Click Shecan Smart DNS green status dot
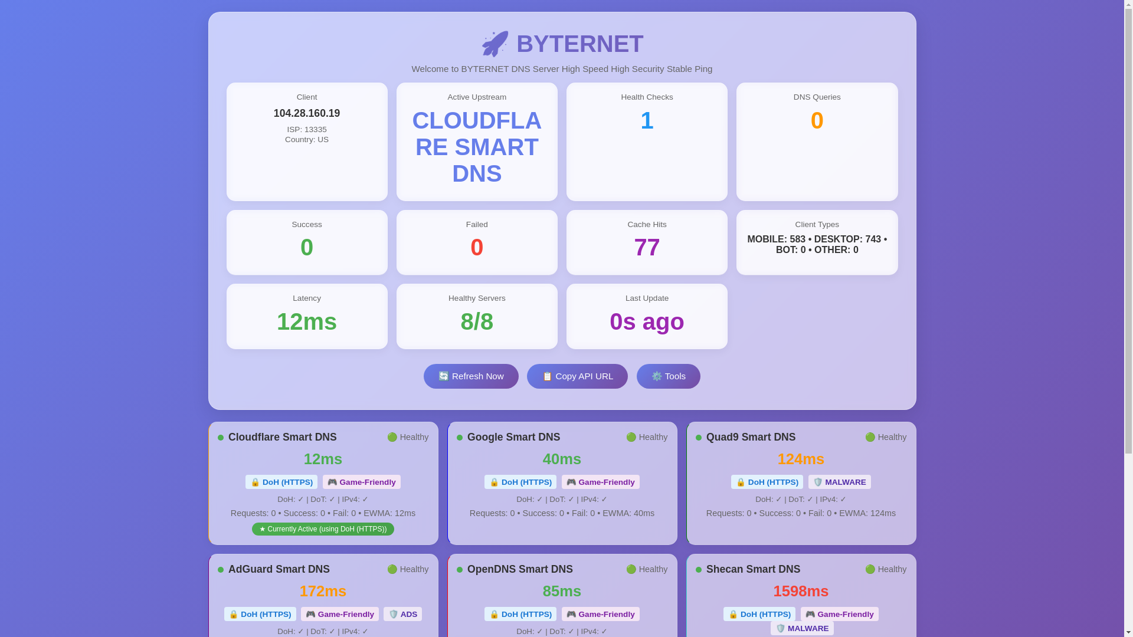Image resolution: width=1133 pixels, height=637 pixels. (x=699, y=570)
